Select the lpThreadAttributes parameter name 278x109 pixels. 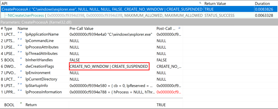coord(41,54)
